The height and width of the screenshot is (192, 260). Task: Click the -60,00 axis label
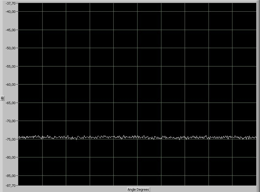[11, 85]
